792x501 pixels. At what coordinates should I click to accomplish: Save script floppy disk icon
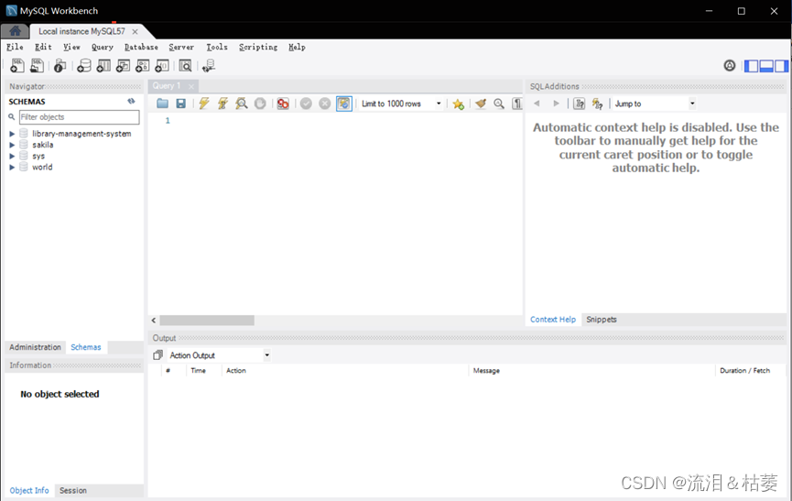(x=180, y=103)
